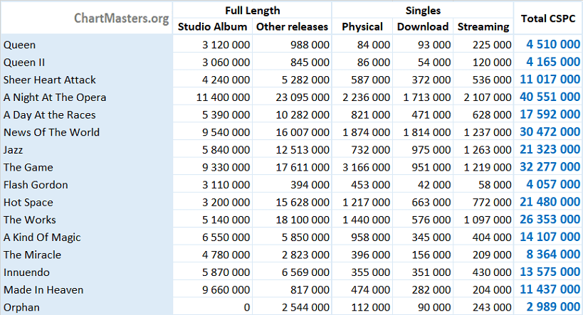
Task: Select studio album cell 9 660 000
Action: [x=226, y=289]
